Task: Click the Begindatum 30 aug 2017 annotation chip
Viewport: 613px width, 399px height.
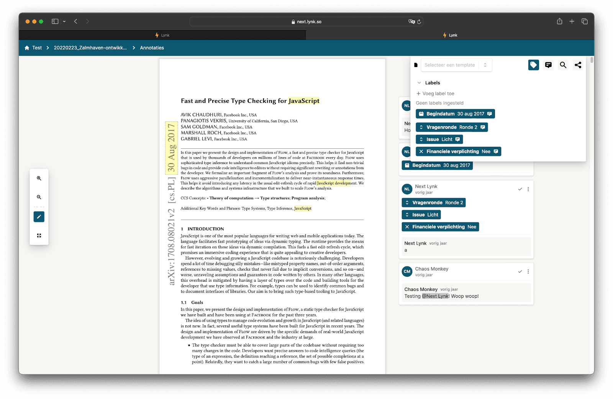Action: tap(437, 165)
